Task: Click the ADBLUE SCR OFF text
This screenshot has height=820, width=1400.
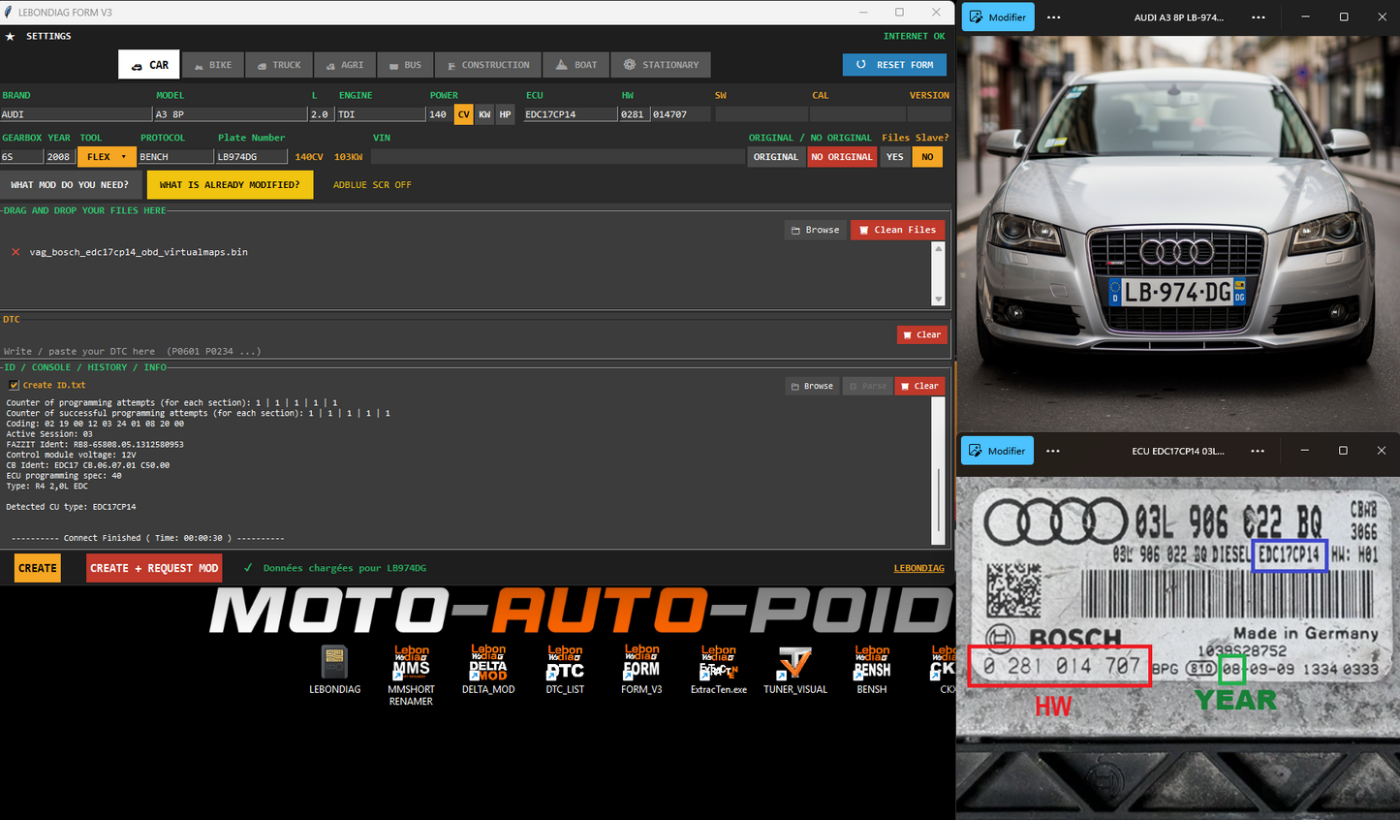Action: click(x=372, y=184)
